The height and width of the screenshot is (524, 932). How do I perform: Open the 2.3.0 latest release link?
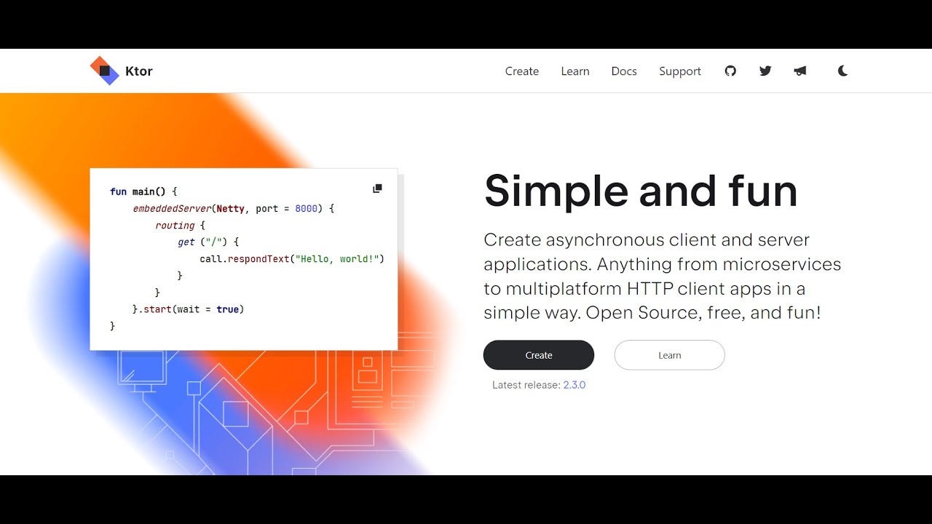coord(575,384)
